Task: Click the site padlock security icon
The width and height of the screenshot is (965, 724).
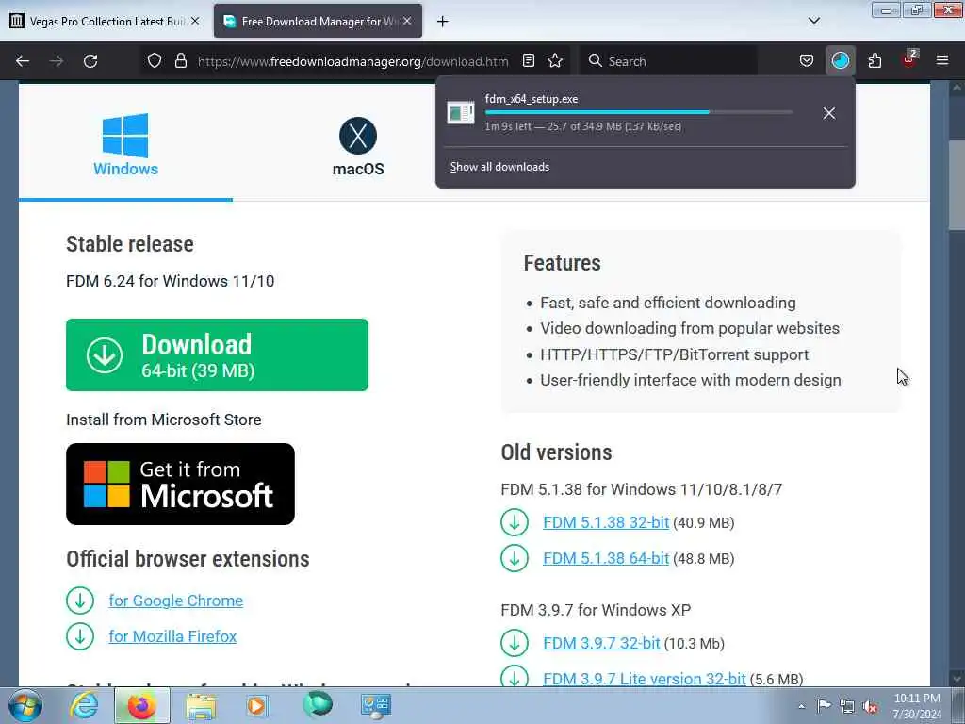Action: tap(180, 61)
